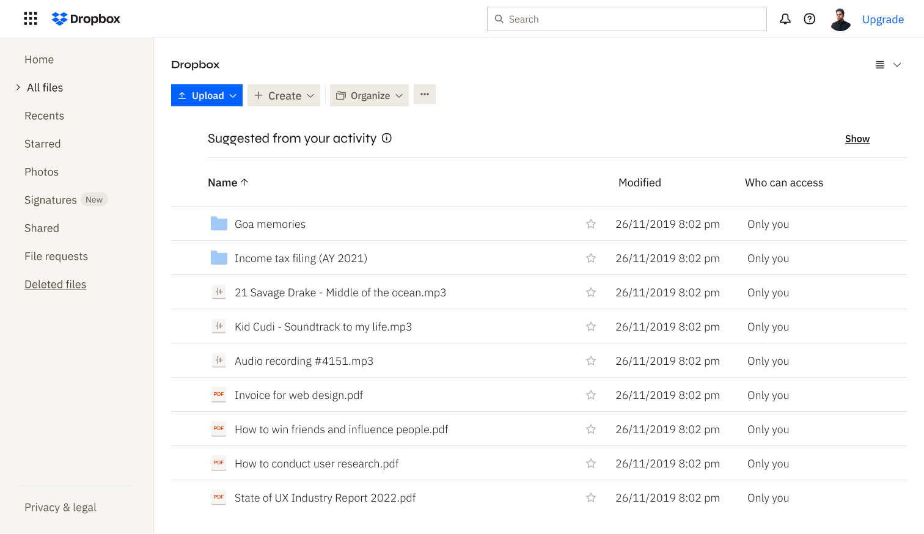Open How to conduct user research.pdf name
Screen dimensions: 924x534
[317, 463]
